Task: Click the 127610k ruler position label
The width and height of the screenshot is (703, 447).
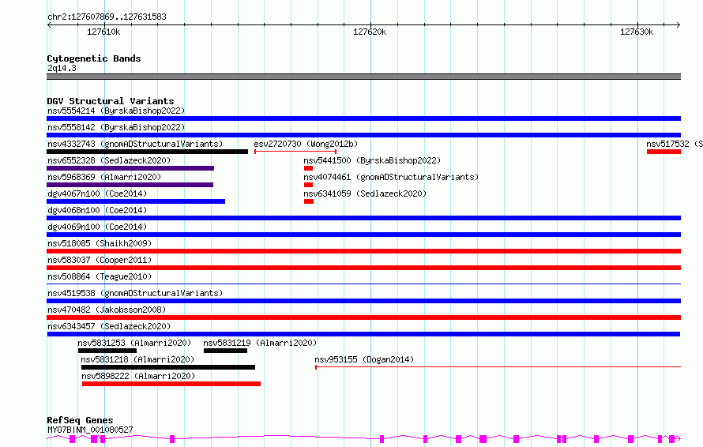Action: pos(103,32)
